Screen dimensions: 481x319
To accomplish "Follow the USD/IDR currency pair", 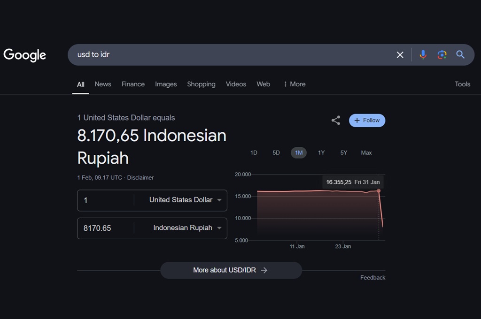I will click(x=367, y=121).
